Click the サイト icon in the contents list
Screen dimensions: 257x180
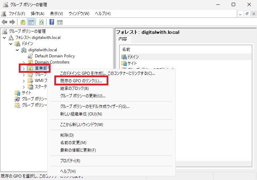point(124,63)
